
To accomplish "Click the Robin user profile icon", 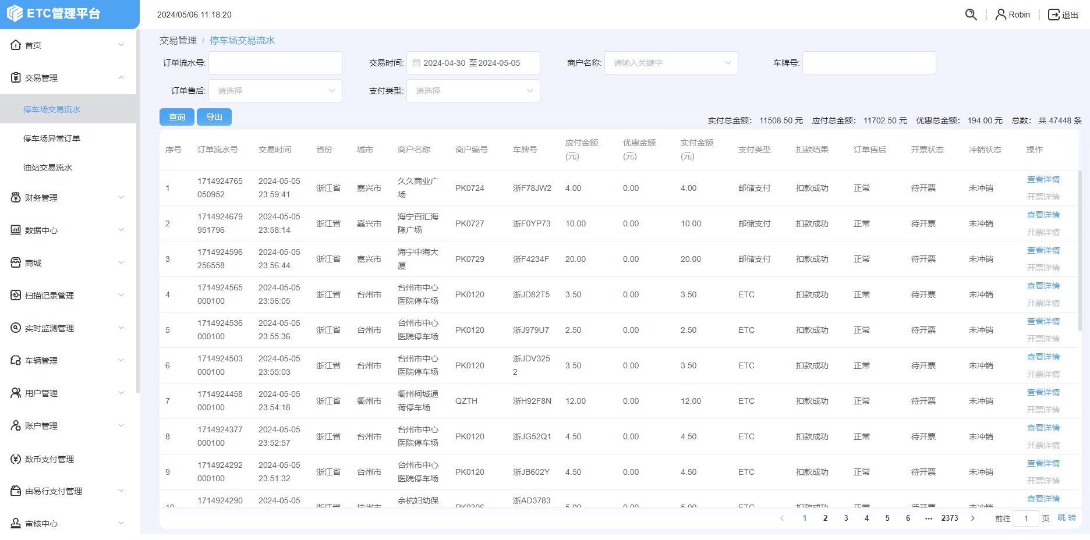I will click(1000, 15).
